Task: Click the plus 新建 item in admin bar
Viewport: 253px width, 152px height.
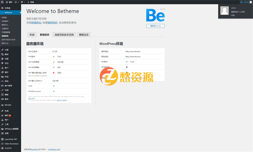Action: [31, 2]
